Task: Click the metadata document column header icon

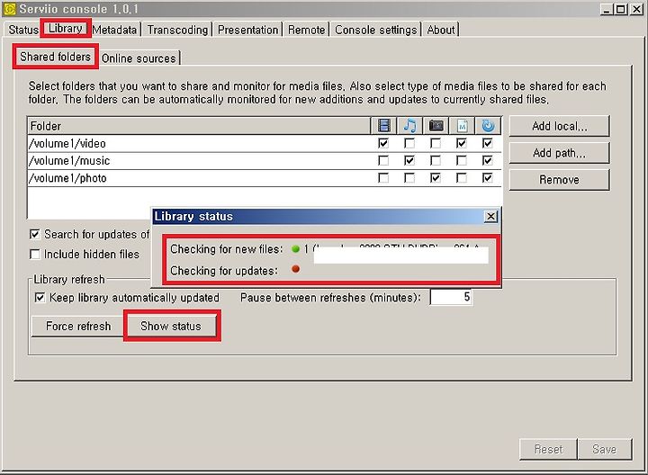Action: [x=462, y=126]
